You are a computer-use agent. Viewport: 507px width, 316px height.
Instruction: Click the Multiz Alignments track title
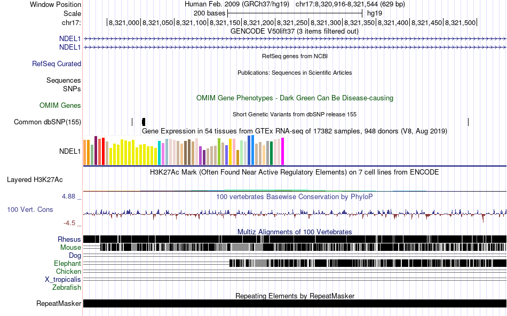tap(295, 232)
